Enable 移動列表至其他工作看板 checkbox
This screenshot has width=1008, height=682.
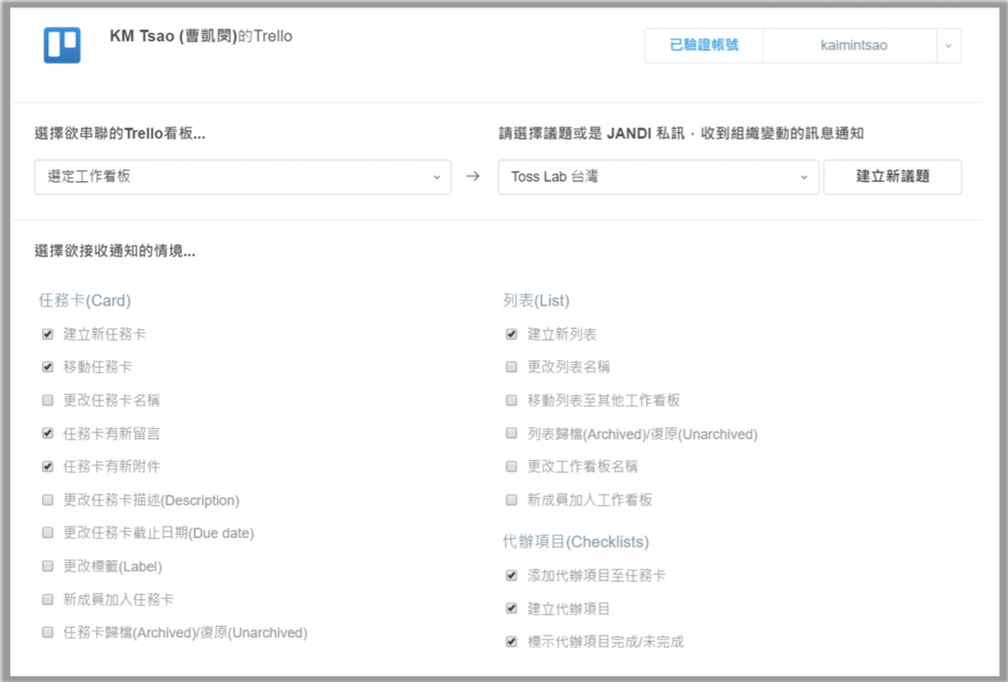pos(512,400)
